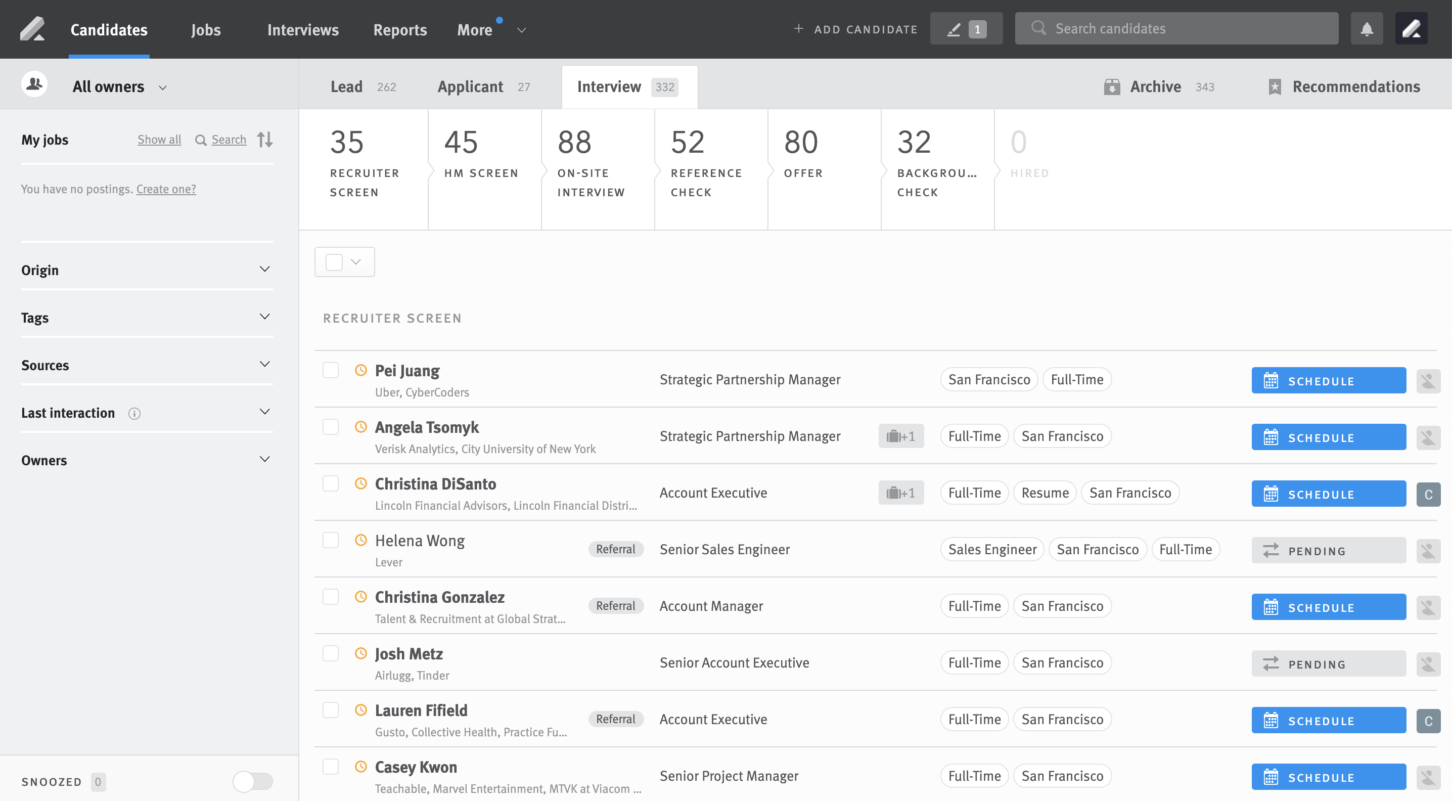Open the notifications bell
Screen dimensions: 1452x801
tap(1367, 28)
